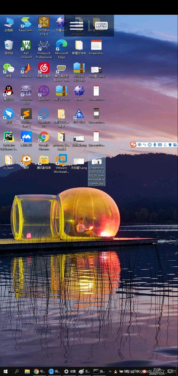Screen dimensions: 178x376
Task: Select the Proteus 8 Professional icon
Action: 44,49
